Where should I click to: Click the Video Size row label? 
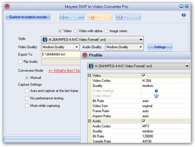coord(100,106)
